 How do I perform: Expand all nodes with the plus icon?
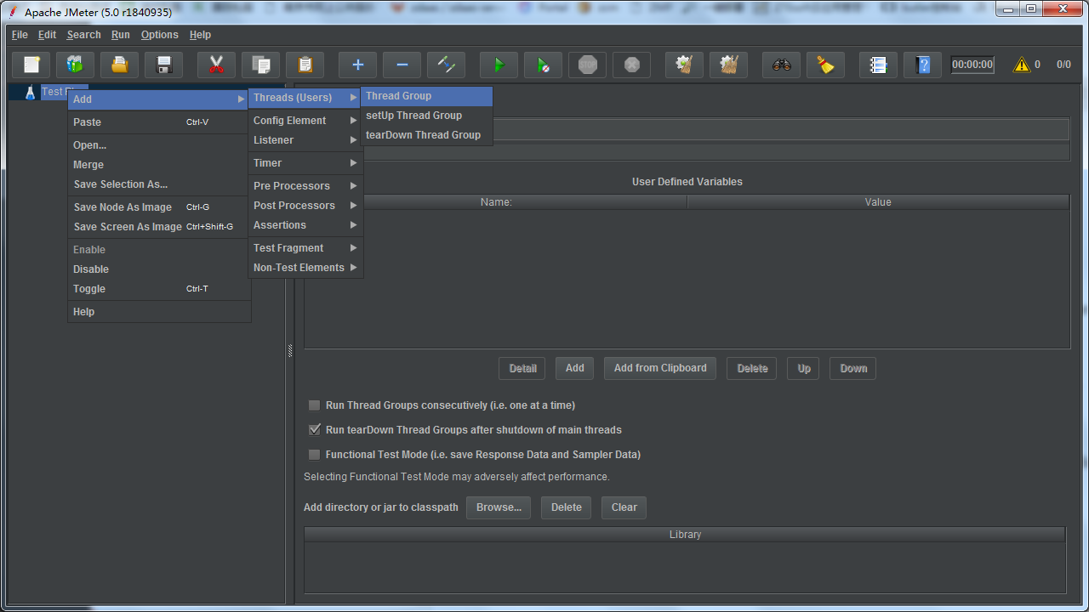coord(358,65)
